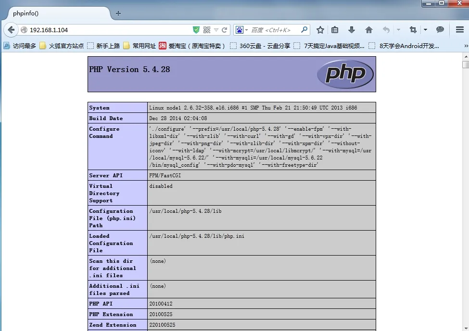Click the undo closed tab arrow icon
This screenshot has width=469, height=331.
[x=386, y=30]
